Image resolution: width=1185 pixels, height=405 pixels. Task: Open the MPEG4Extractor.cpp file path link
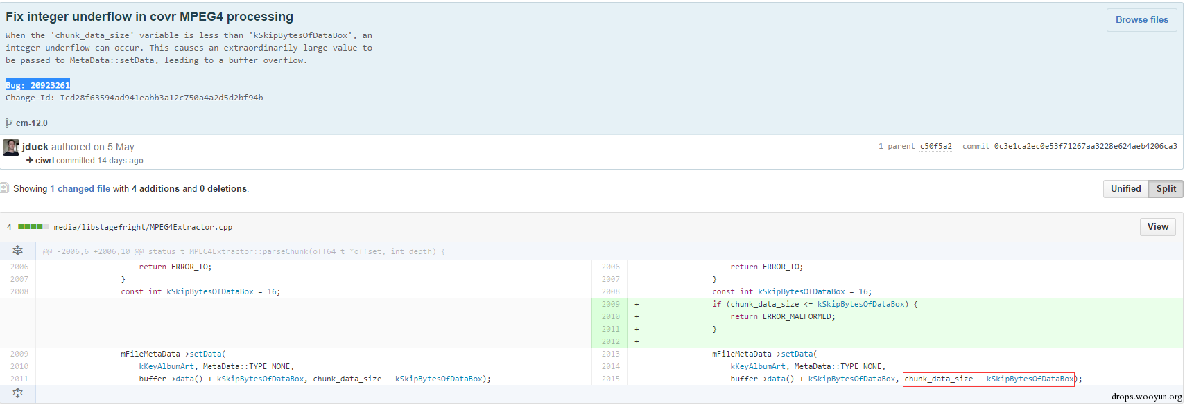(x=143, y=227)
